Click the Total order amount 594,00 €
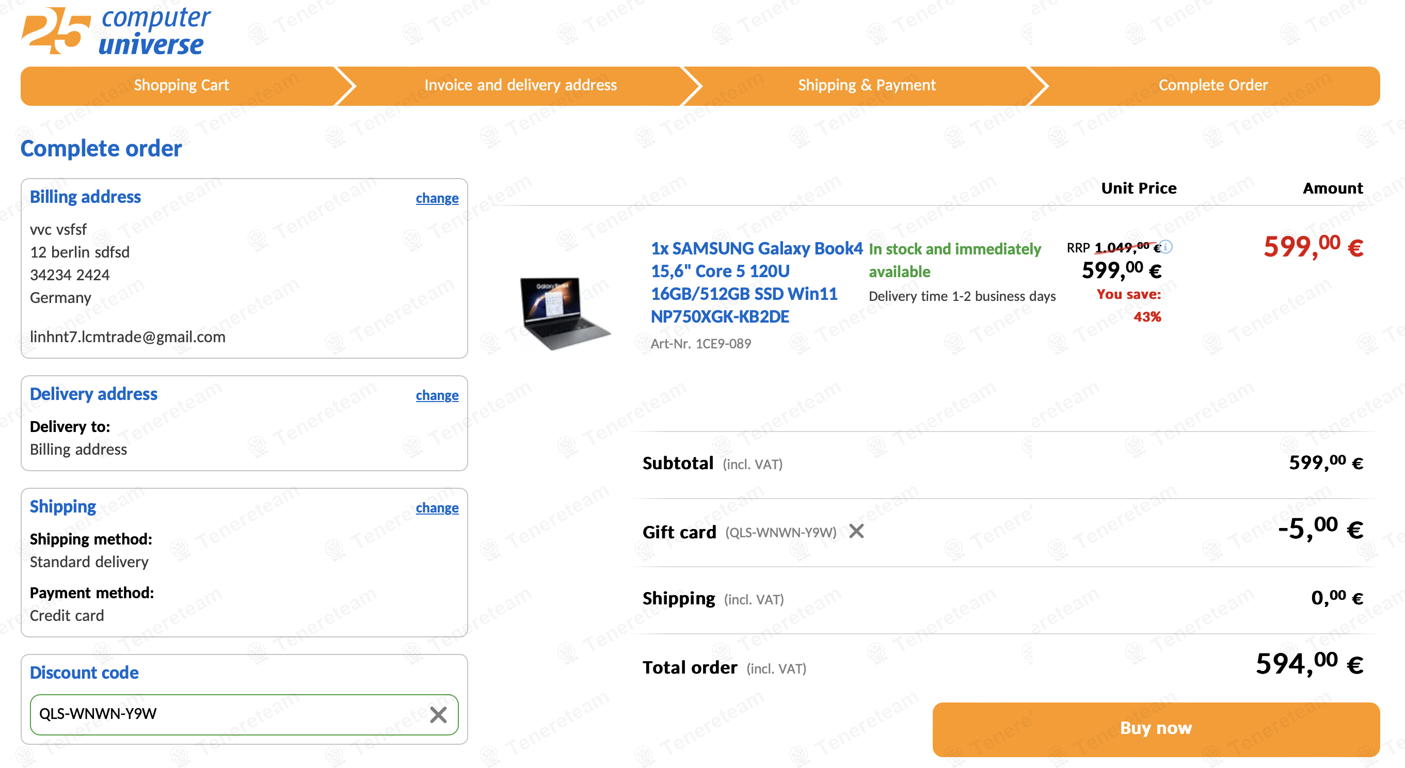1405x768 pixels. tap(1309, 664)
